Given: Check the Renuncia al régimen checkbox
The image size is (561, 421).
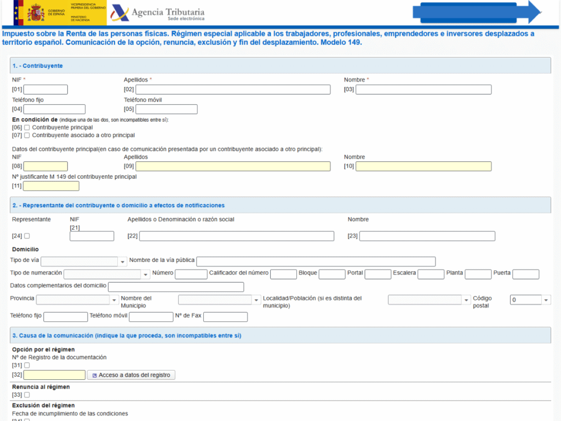Looking at the screenshot, I should pos(26,394).
